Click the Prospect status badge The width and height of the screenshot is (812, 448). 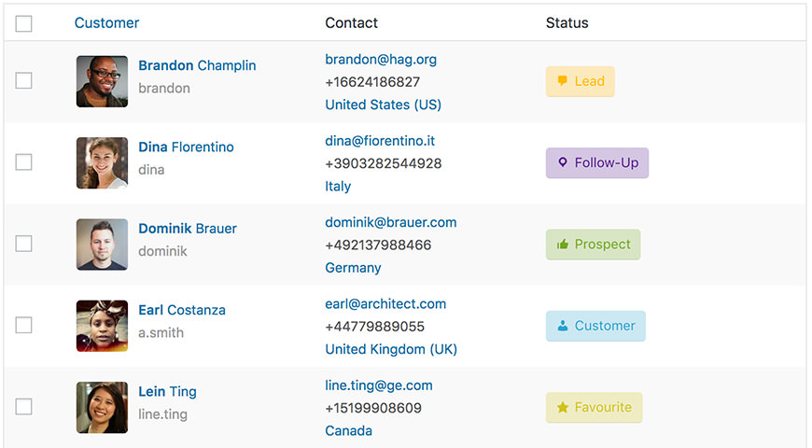[x=593, y=245]
